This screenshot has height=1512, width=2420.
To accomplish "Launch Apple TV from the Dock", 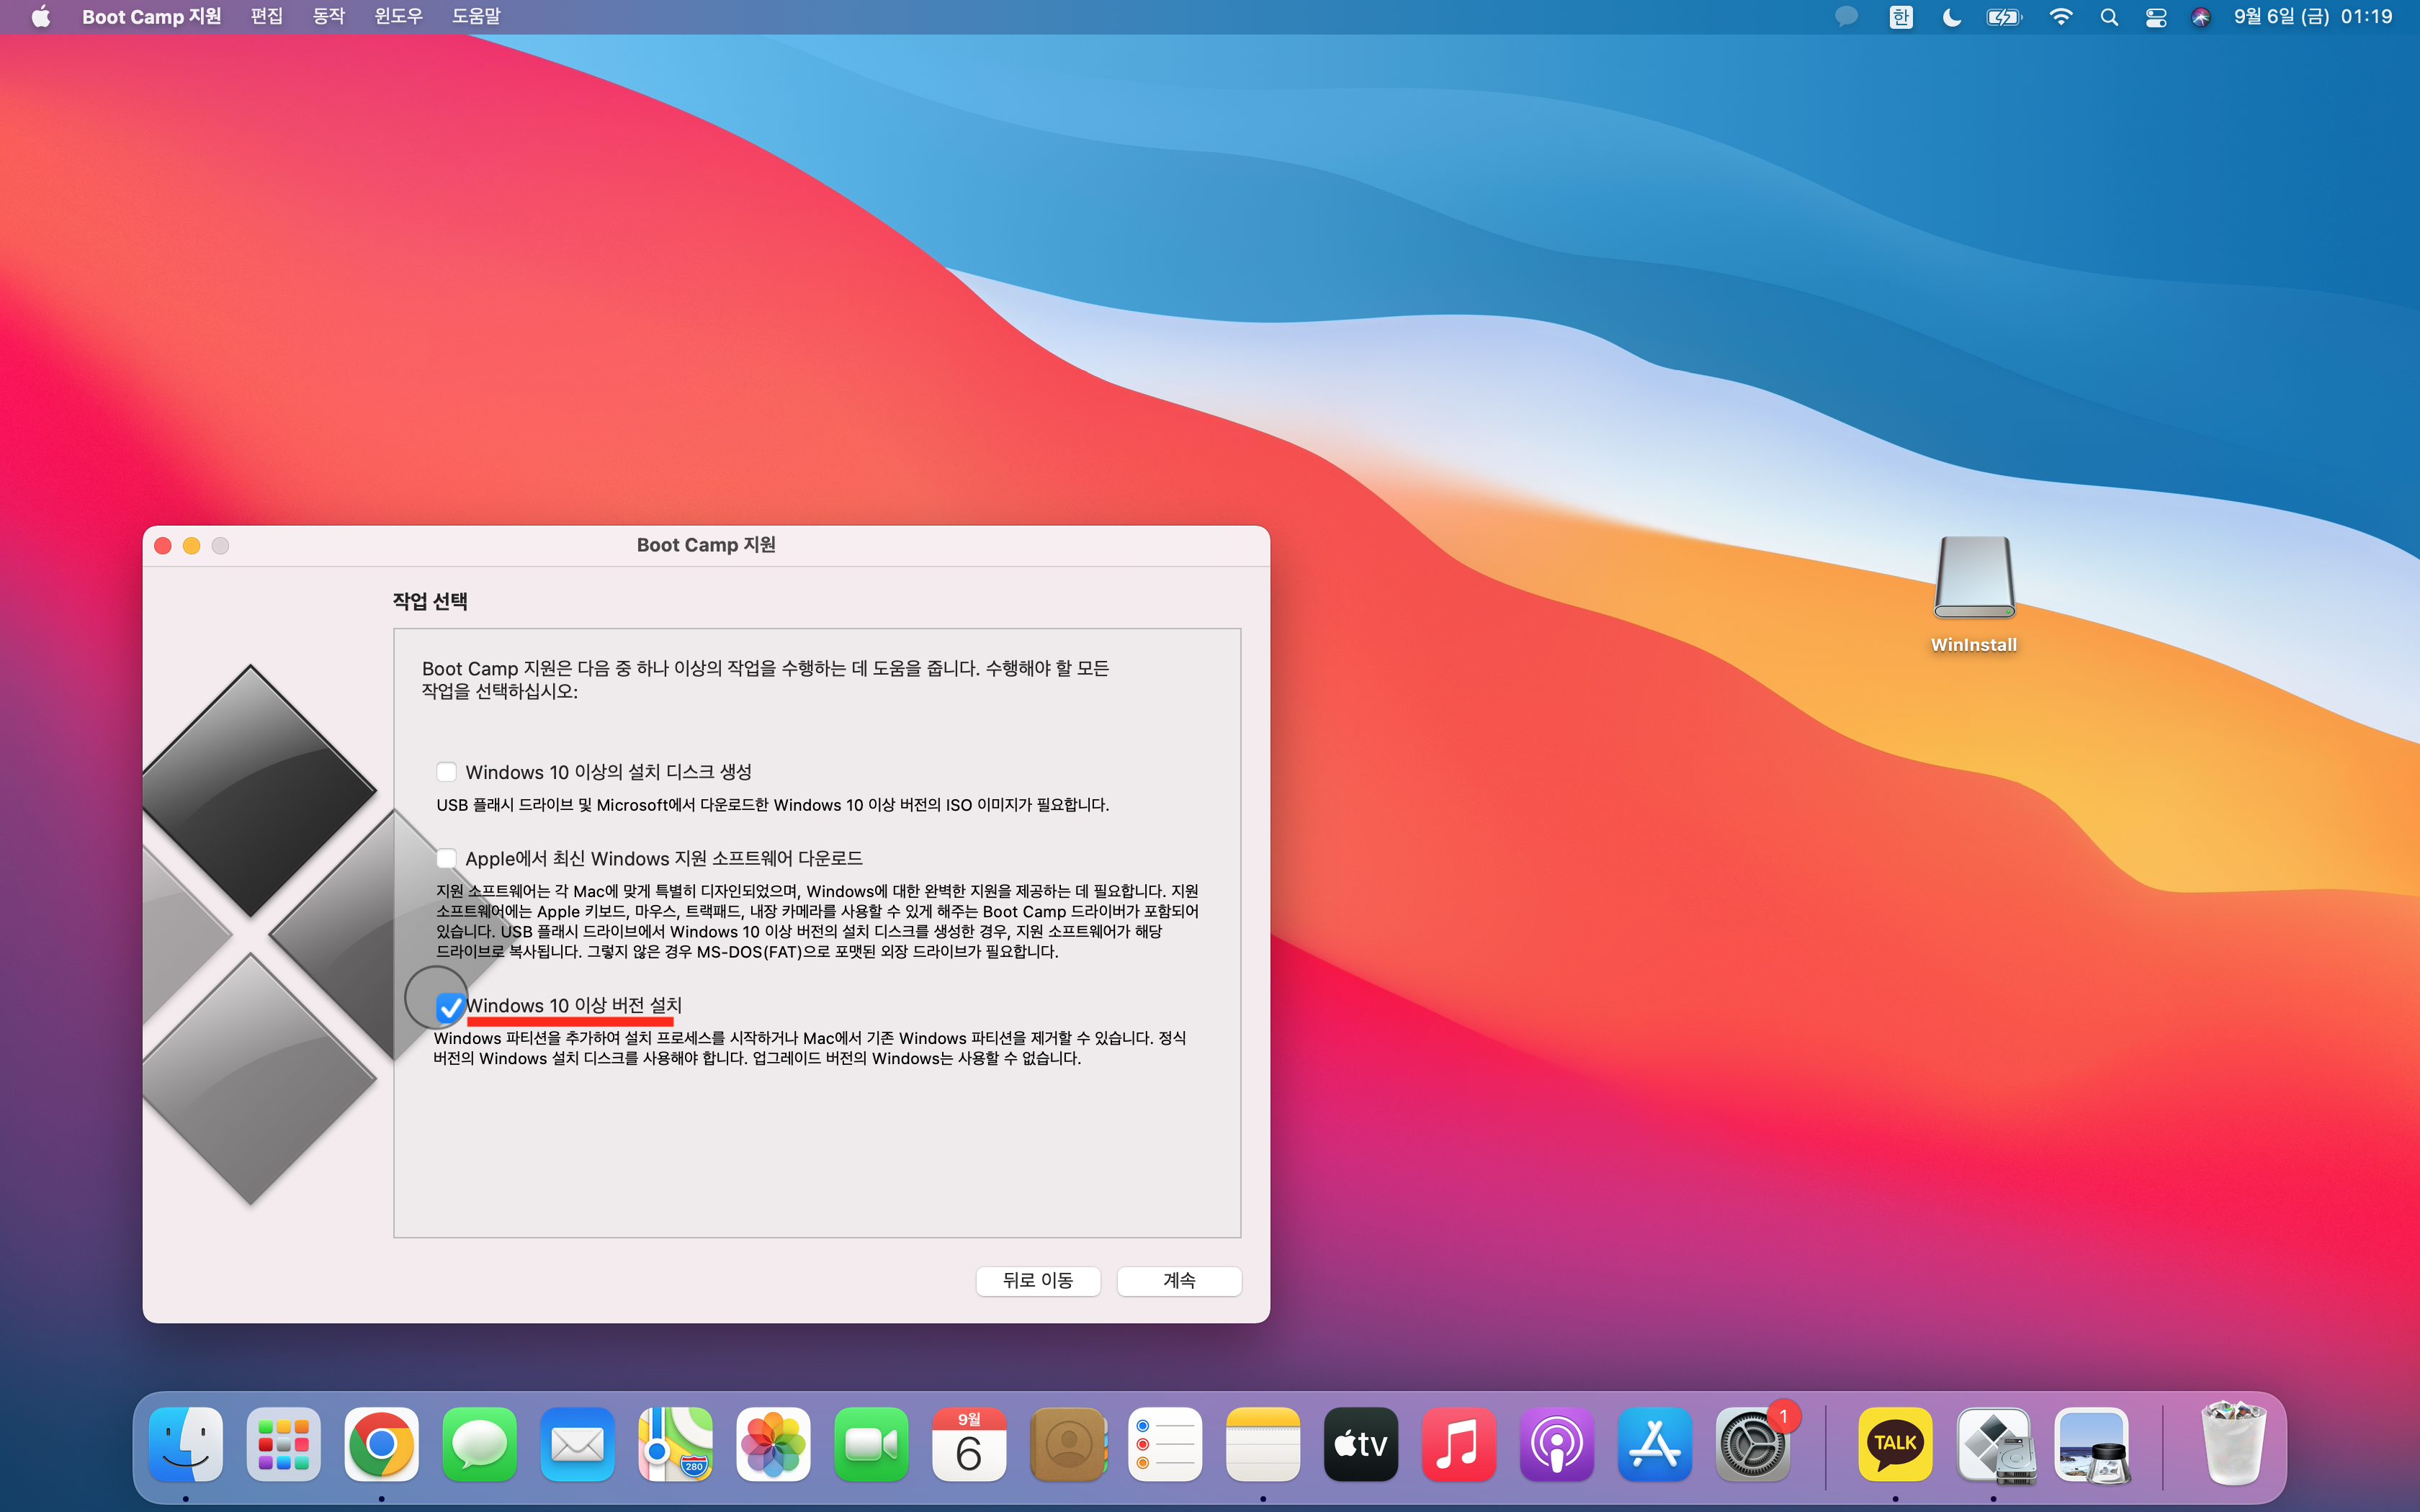I will (1361, 1444).
